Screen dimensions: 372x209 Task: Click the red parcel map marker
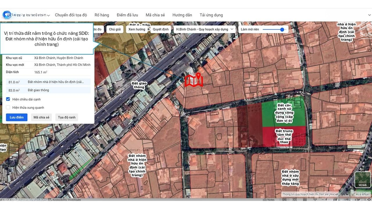click(194, 80)
